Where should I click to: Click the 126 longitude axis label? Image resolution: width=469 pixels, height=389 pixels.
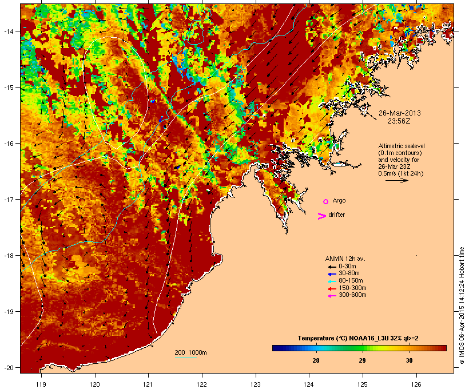point(416,384)
